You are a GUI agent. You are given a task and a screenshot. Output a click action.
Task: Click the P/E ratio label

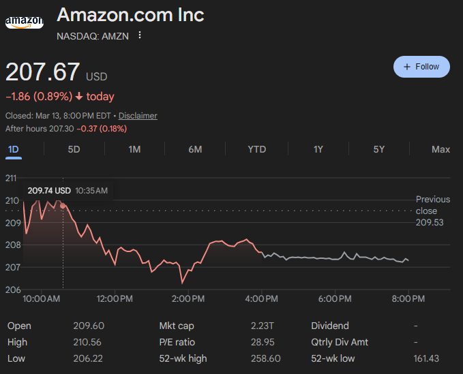pos(177,342)
